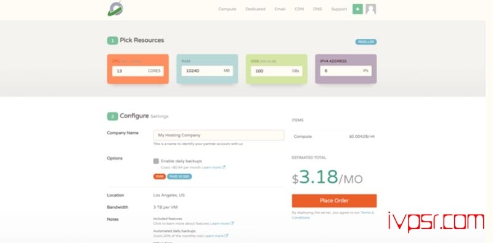Click the green plus icon

(x=357, y=9)
